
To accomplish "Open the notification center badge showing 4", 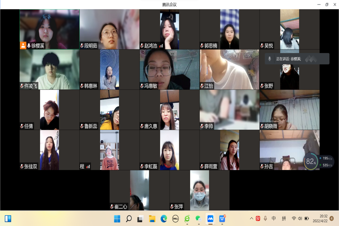I will (331, 218).
